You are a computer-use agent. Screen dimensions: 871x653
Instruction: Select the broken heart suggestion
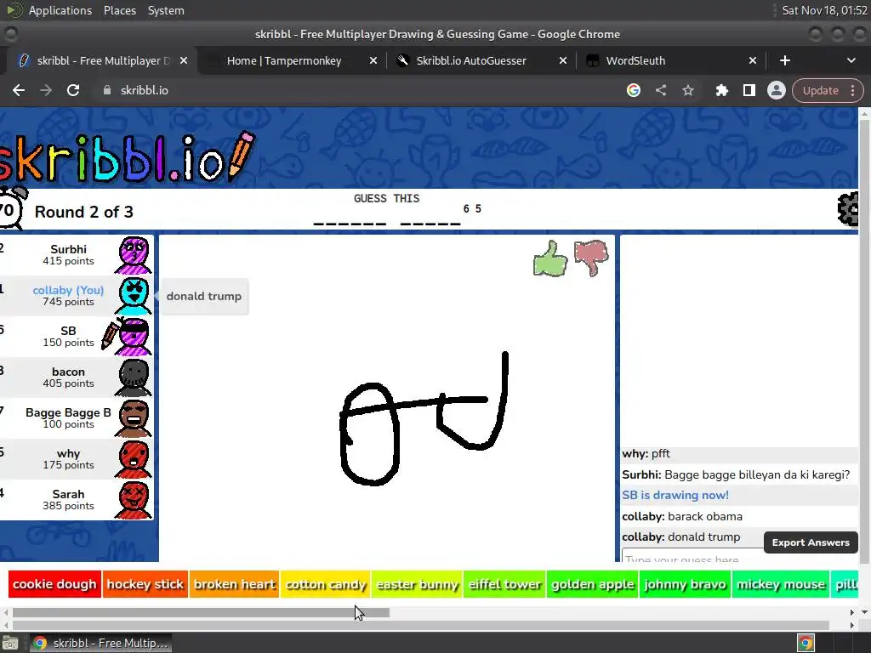coord(235,584)
